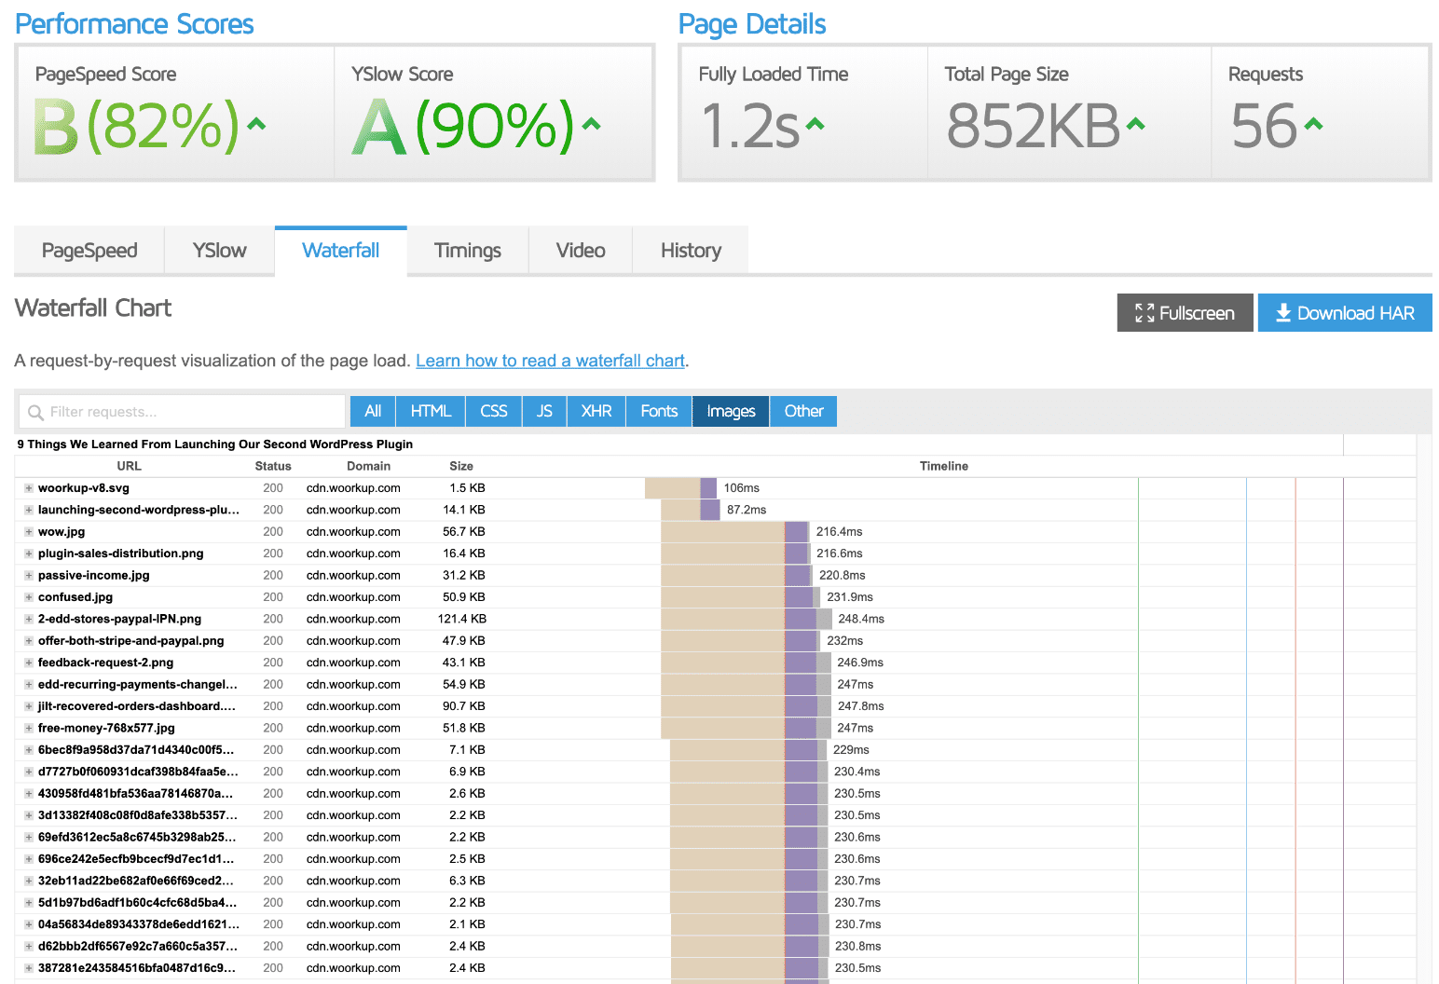Click green arrow next to PageSpeed Score
Screen dimensions: 1439x984
click(256, 124)
